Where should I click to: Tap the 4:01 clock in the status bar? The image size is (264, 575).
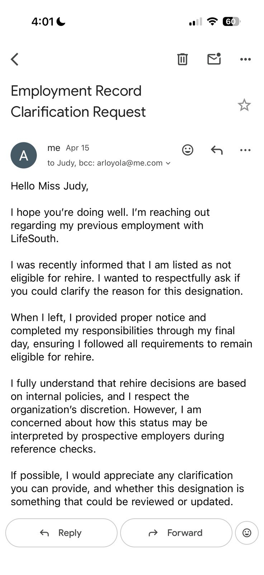point(42,22)
